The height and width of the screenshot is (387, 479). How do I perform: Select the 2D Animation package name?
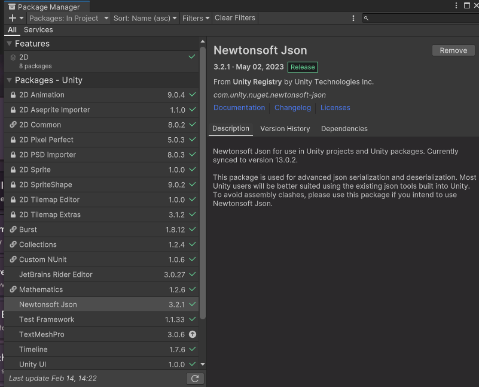[42, 95]
